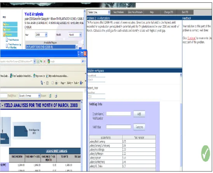The width and height of the screenshot is (213, 173).
Task: Open the Month March dropdown
Action: coord(75,35)
